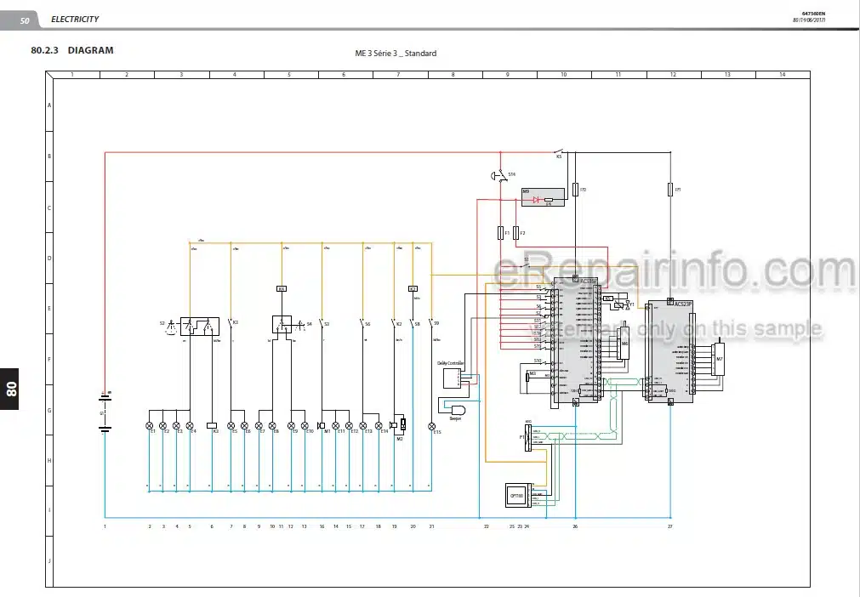This screenshot has width=860, height=597.
Task: Click the Y1 solenoid valve symbol
Action: (620, 304)
